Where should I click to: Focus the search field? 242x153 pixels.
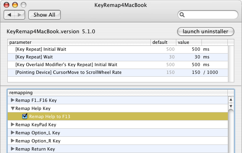click(208, 15)
